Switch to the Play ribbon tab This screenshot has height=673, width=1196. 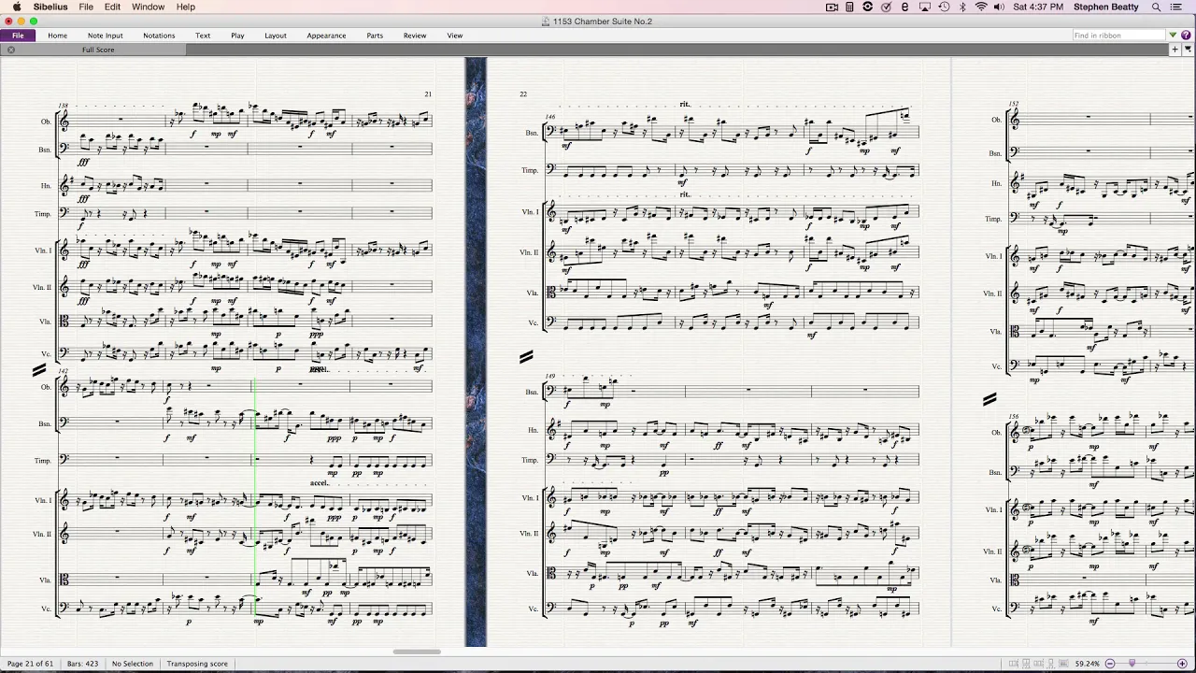tap(237, 36)
